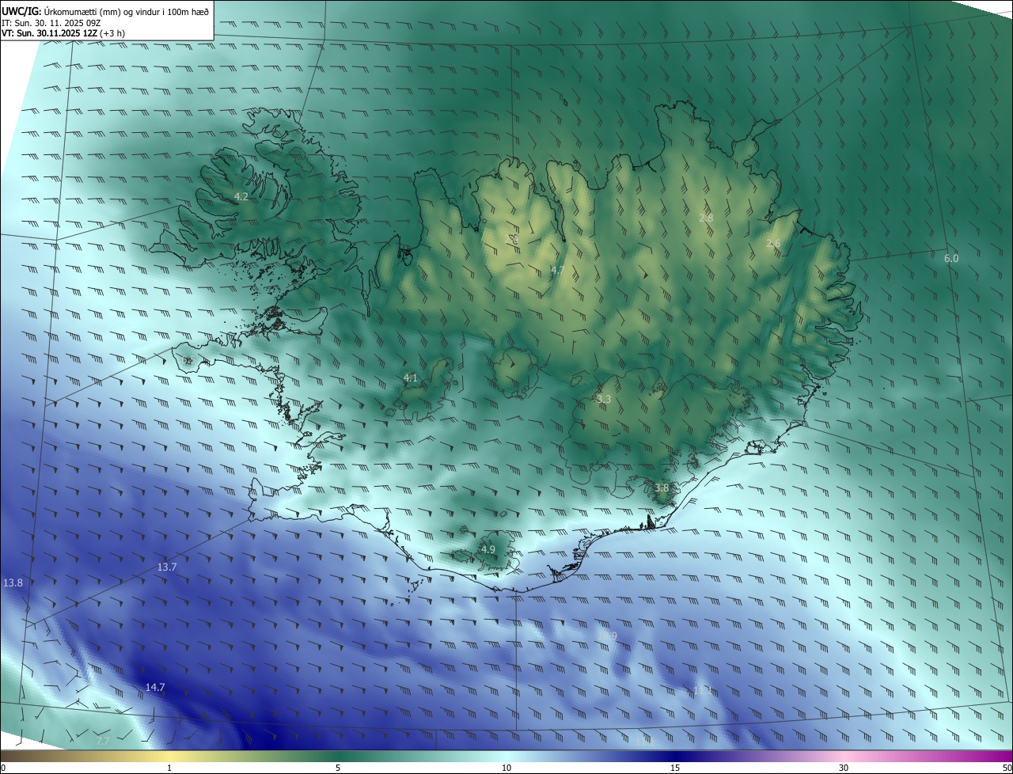
Task: Click the colour scale tick label "5"
Action: (x=338, y=768)
